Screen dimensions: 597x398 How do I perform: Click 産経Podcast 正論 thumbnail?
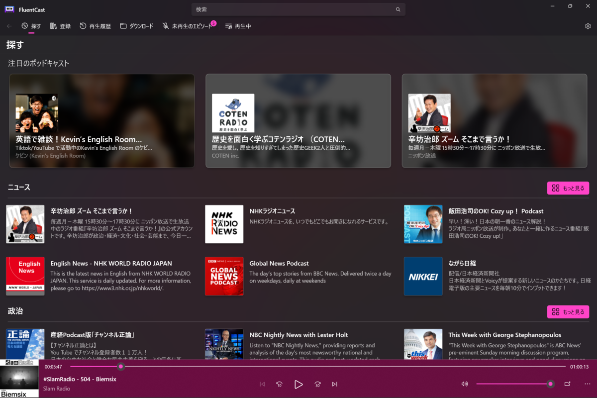click(25, 344)
